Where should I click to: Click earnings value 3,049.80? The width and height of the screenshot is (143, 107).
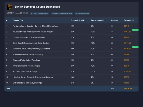(127, 49)
